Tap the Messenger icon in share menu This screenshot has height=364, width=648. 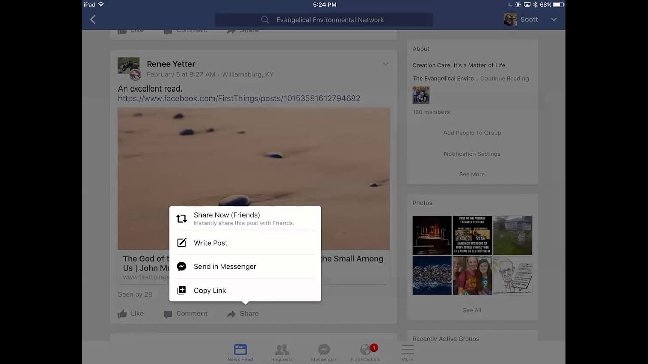pyautogui.click(x=182, y=266)
